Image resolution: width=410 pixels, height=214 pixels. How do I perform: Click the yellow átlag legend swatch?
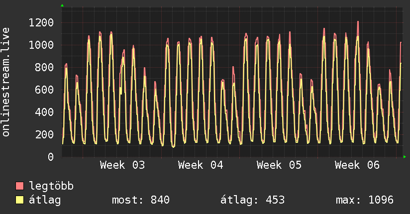tap(20, 200)
